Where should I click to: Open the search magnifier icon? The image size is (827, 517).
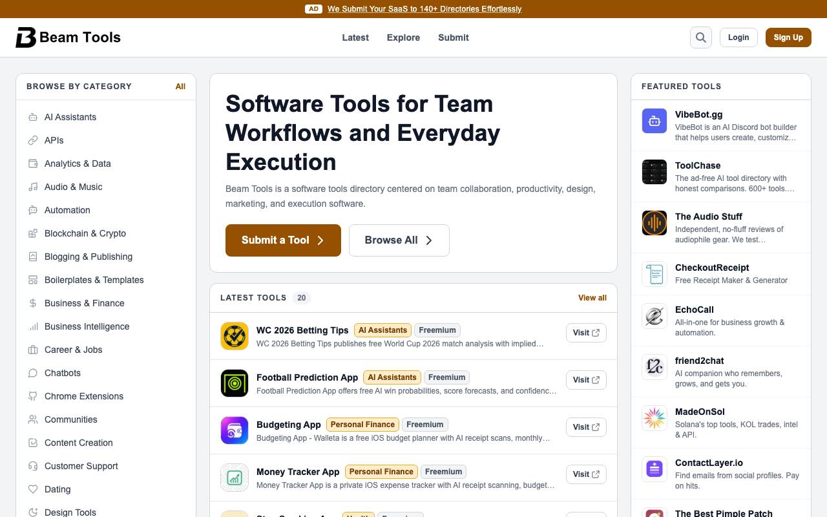pyautogui.click(x=701, y=37)
